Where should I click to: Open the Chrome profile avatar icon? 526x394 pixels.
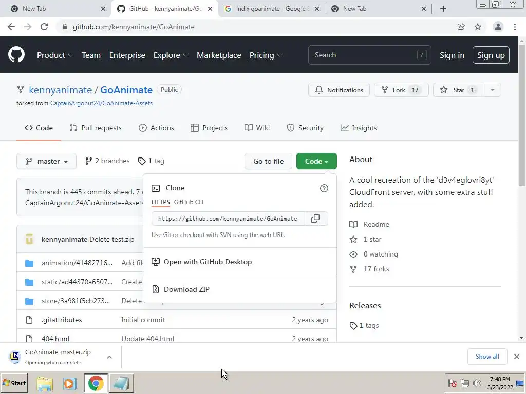coord(498,27)
